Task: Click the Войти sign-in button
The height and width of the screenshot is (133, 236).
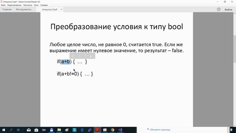Action: (228, 10)
